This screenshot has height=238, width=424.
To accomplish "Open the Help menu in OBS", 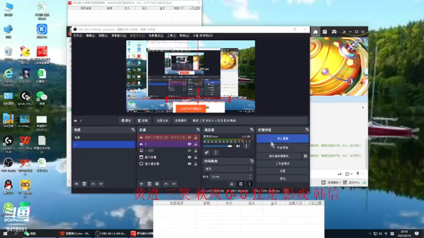I will [x=184, y=35].
